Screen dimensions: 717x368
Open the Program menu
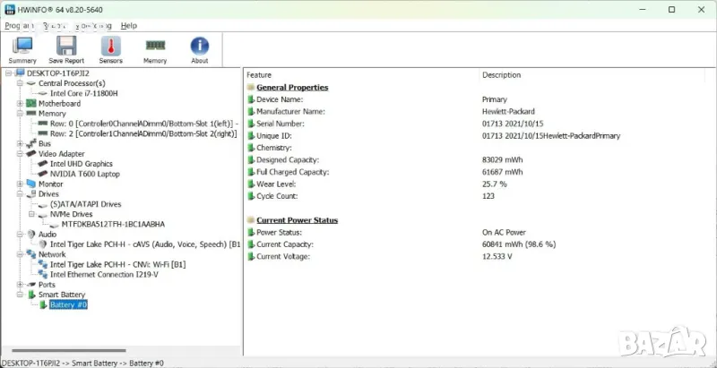pyautogui.click(x=19, y=26)
